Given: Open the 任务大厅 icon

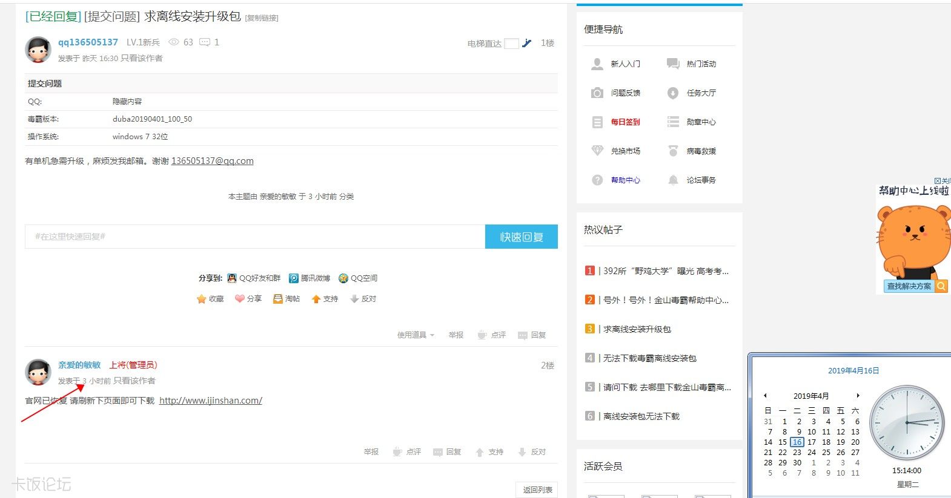Looking at the screenshot, I should (673, 93).
